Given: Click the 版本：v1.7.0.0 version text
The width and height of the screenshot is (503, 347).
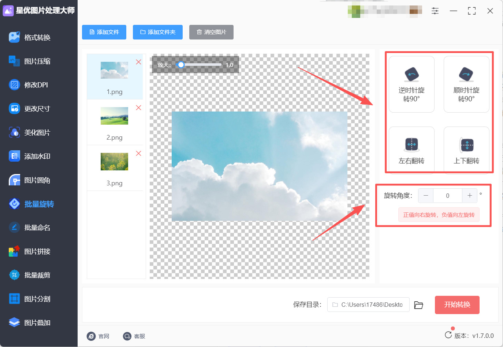Looking at the screenshot, I should coord(474,336).
